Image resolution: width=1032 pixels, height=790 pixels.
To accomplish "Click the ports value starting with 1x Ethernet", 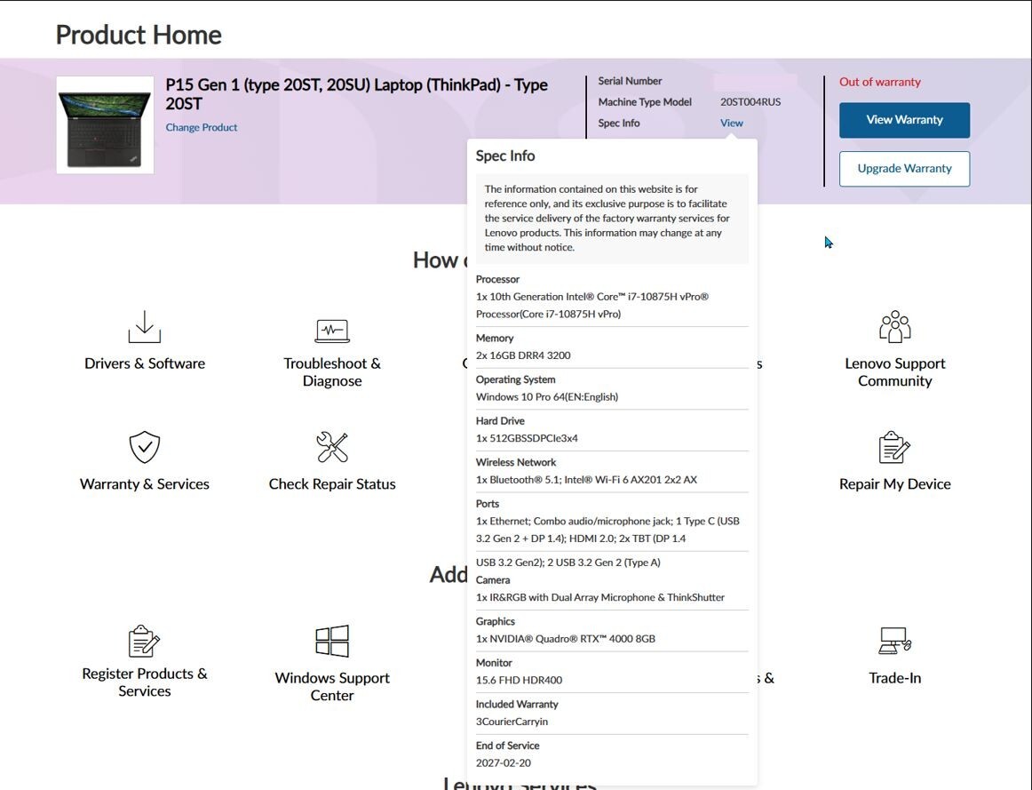I will tap(607, 530).
